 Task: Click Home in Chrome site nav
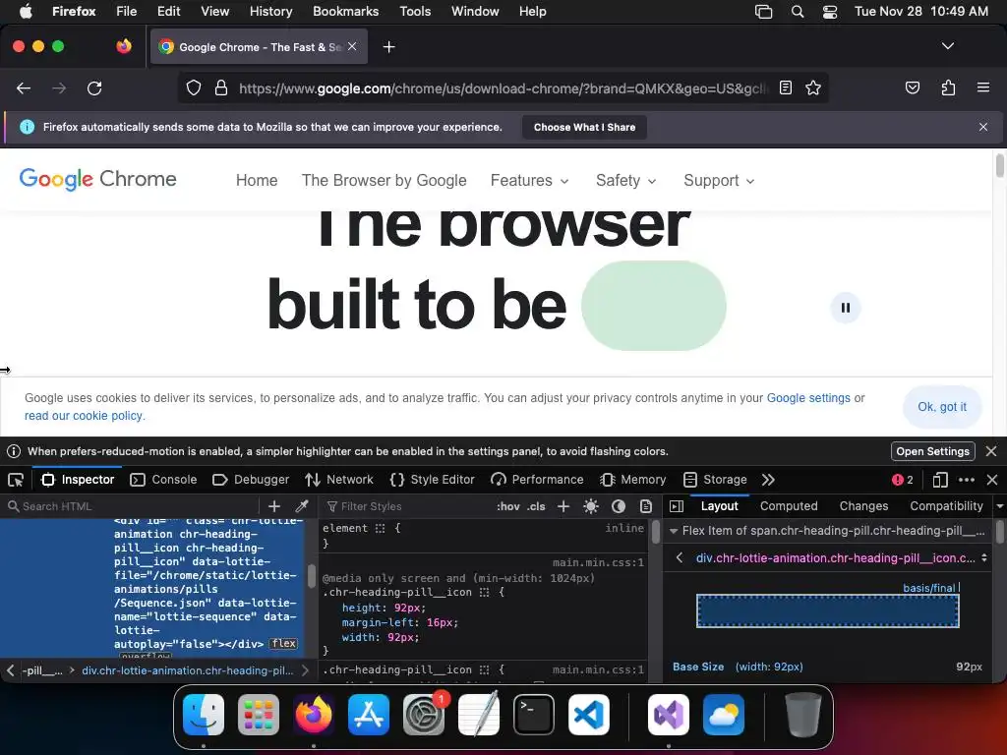257,181
